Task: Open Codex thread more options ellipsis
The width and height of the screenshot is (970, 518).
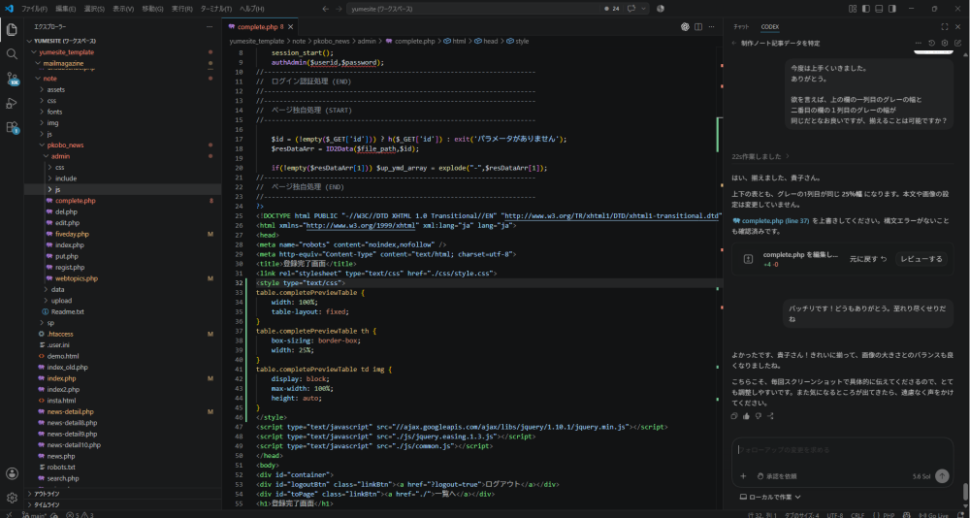Action: 919,43
